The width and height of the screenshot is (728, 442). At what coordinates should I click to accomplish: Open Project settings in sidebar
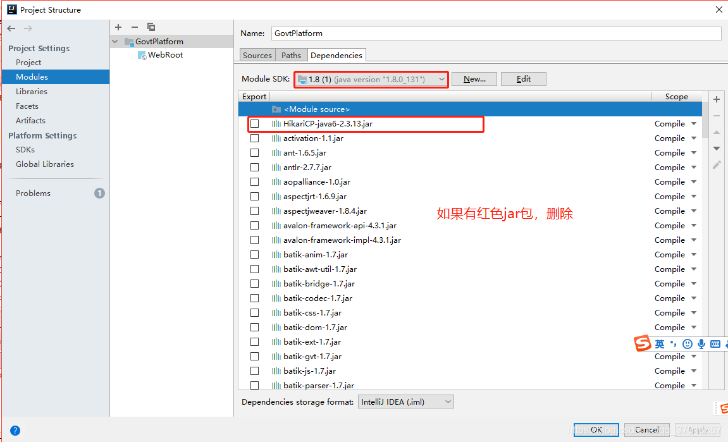28,62
